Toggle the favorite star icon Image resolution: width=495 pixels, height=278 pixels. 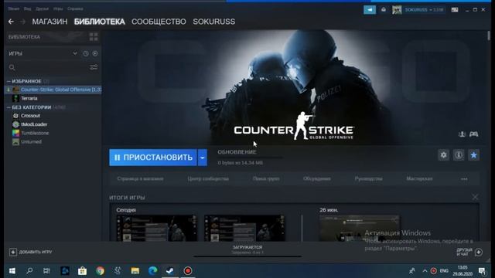(474, 154)
